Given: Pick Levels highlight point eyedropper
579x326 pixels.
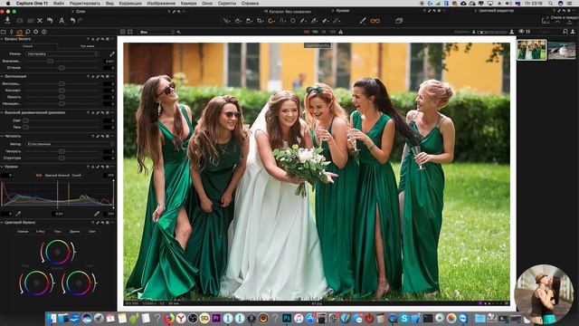Looking at the screenshot, I should coord(97,214).
